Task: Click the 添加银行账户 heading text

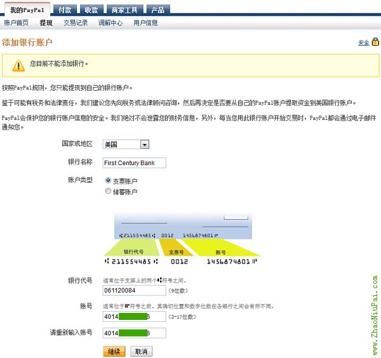Action: (x=27, y=43)
